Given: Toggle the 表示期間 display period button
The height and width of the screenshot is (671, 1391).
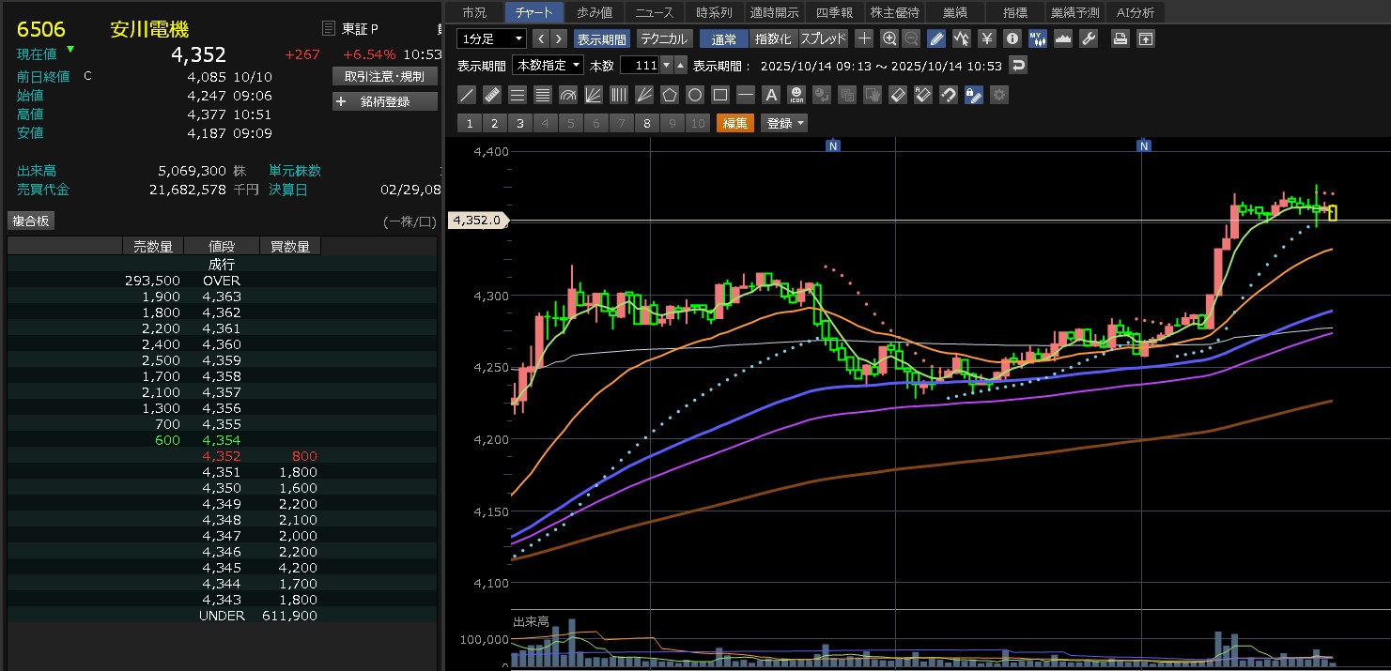Looking at the screenshot, I should (601, 38).
